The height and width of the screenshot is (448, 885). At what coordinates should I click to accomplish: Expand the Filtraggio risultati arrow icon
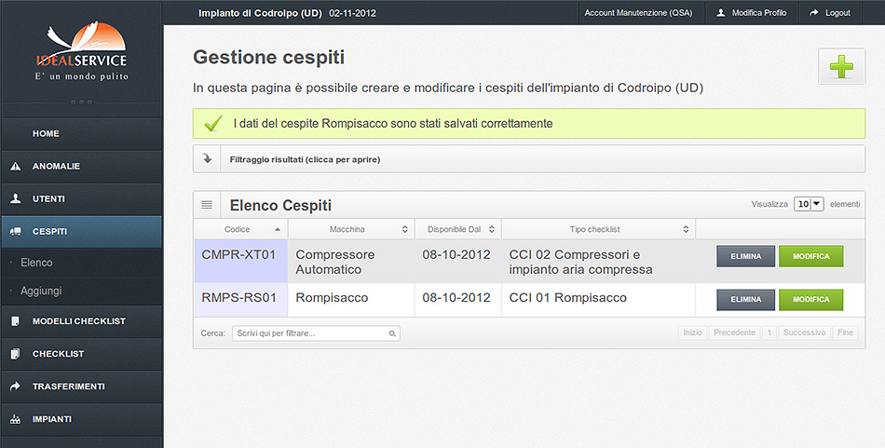click(207, 159)
